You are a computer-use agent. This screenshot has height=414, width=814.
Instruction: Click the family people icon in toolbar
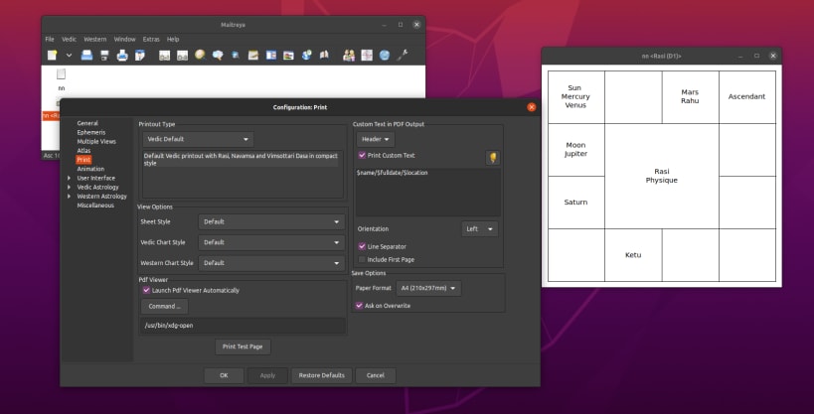tap(349, 55)
